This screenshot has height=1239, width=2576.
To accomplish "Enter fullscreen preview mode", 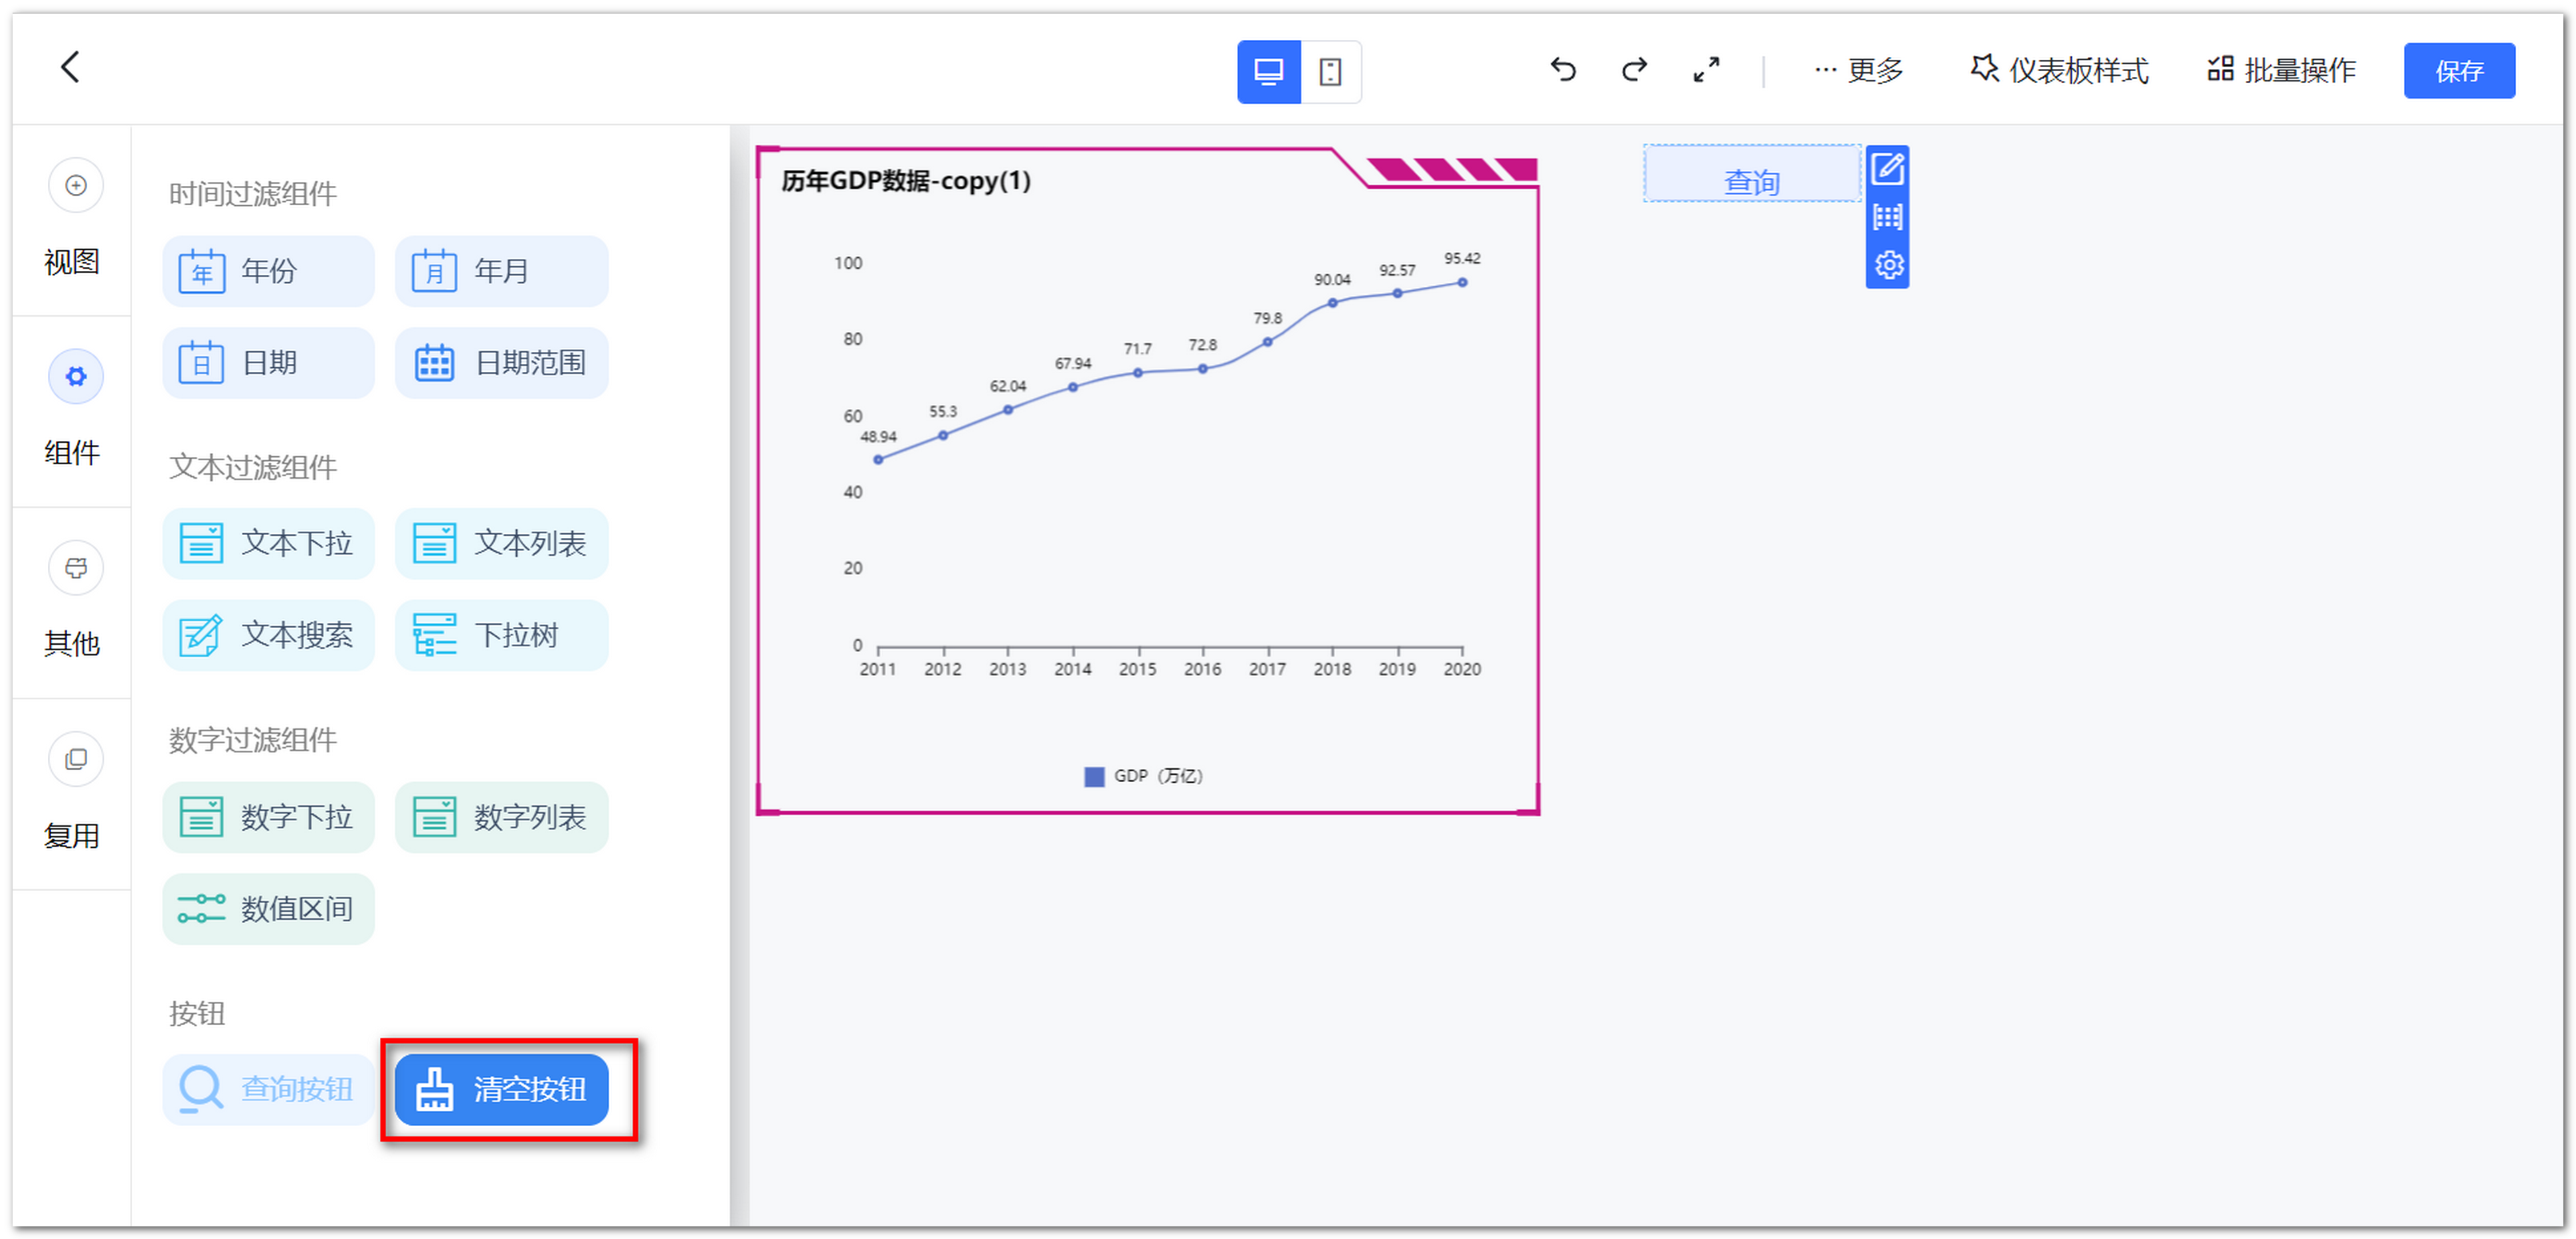I will [x=1706, y=70].
